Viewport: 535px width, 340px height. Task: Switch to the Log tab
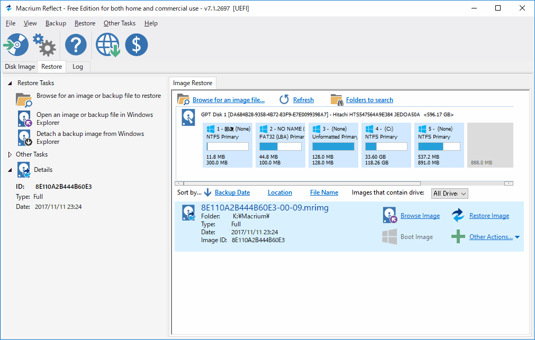click(x=78, y=67)
